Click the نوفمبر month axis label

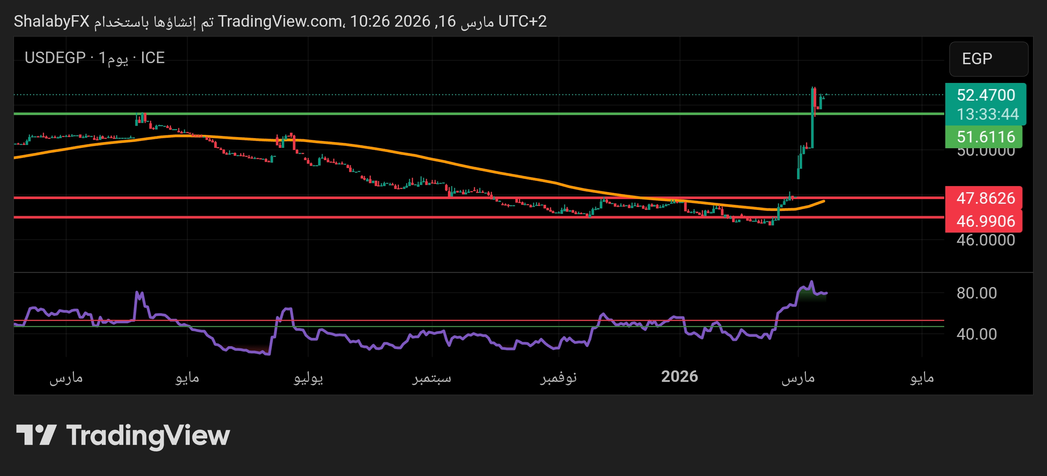(x=558, y=377)
